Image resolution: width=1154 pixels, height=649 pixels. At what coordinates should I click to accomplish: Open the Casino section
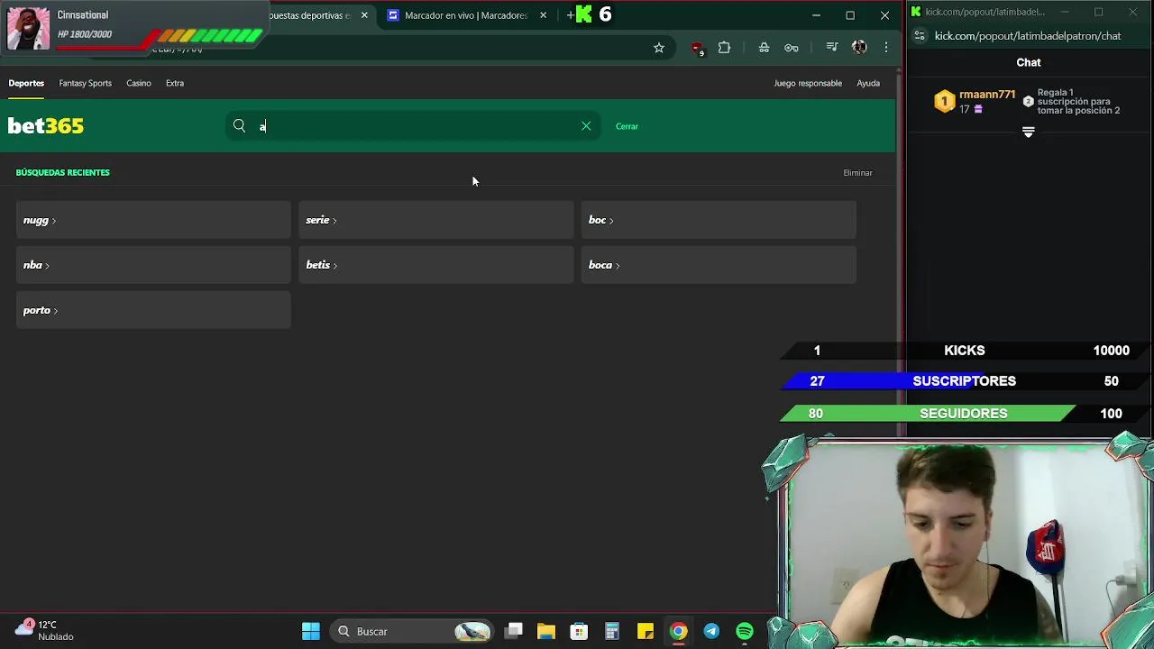tap(139, 83)
